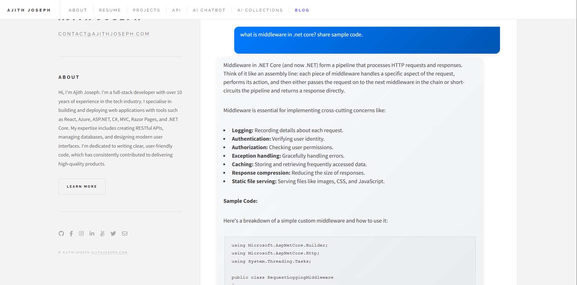Click the 'Exception handling:' bullet item
This screenshot has height=285, width=577.
click(x=288, y=156)
